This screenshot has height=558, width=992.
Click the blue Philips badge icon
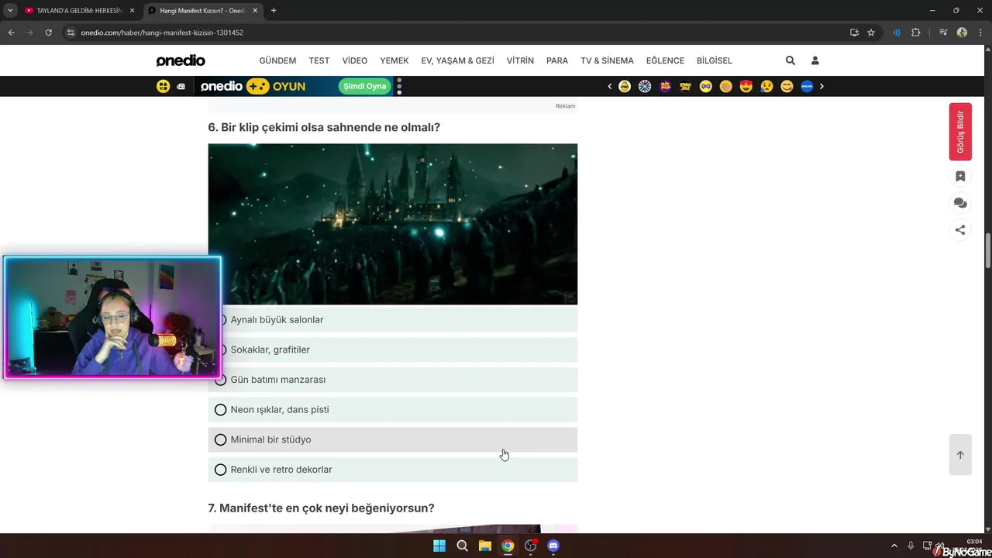coord(807,86)
